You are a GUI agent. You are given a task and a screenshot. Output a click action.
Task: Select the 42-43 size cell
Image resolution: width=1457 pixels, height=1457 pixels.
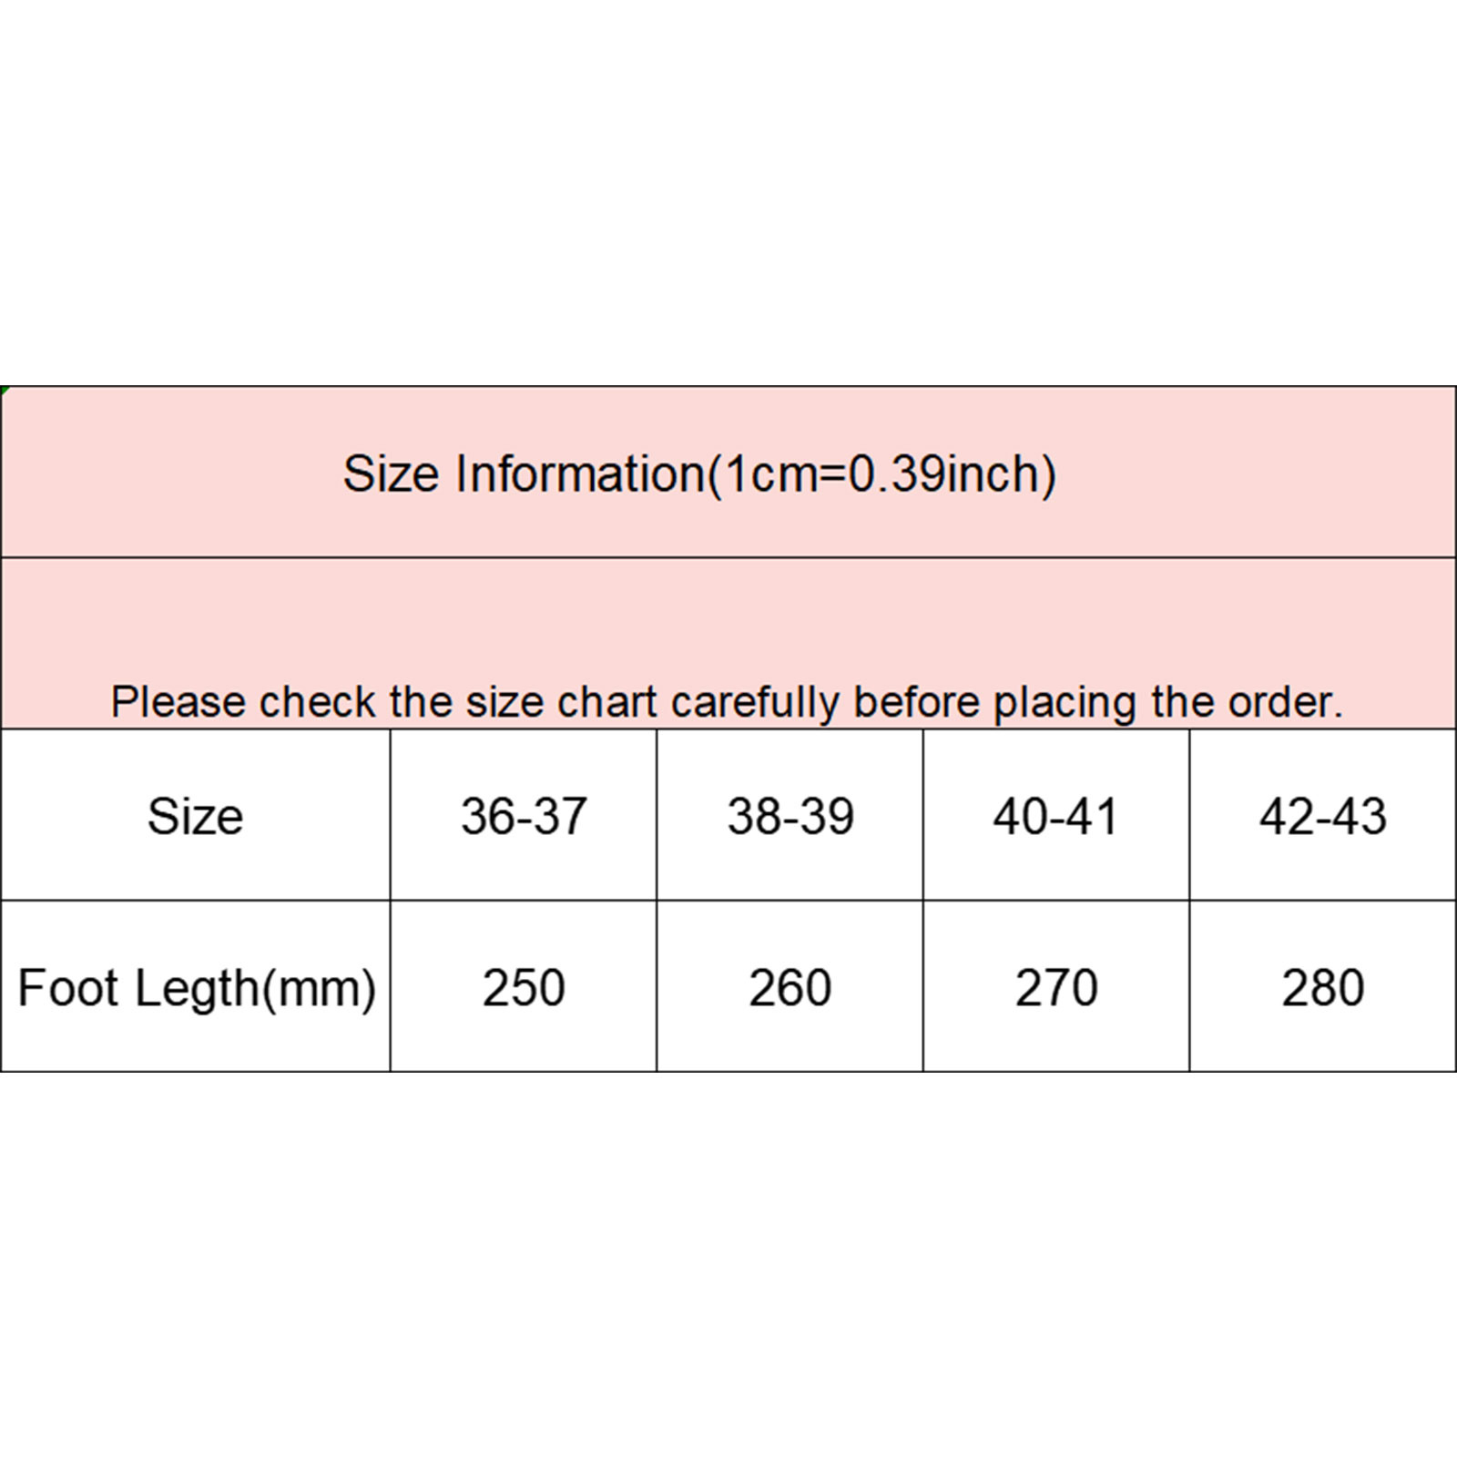(x=1323, y=816)
